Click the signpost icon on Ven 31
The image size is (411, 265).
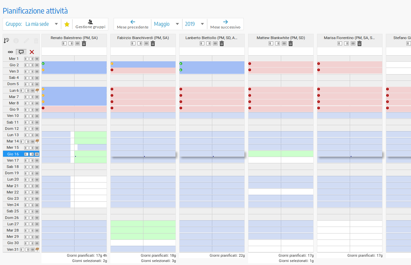point(37,249)
